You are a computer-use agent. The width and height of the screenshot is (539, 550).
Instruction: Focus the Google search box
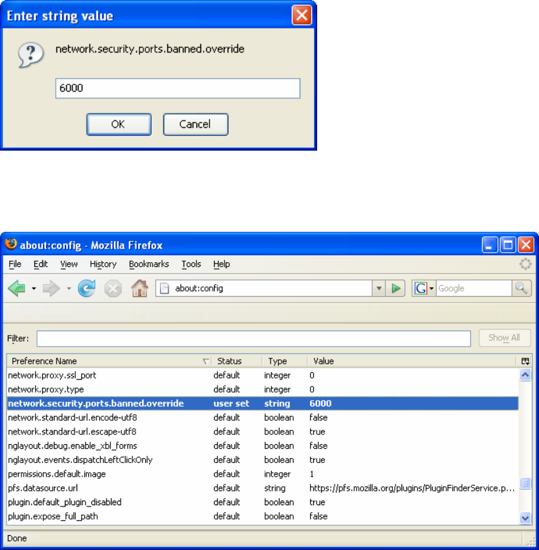click(474, 288)
